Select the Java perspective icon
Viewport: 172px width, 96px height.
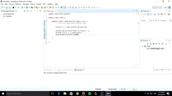(x=170, y=7)
